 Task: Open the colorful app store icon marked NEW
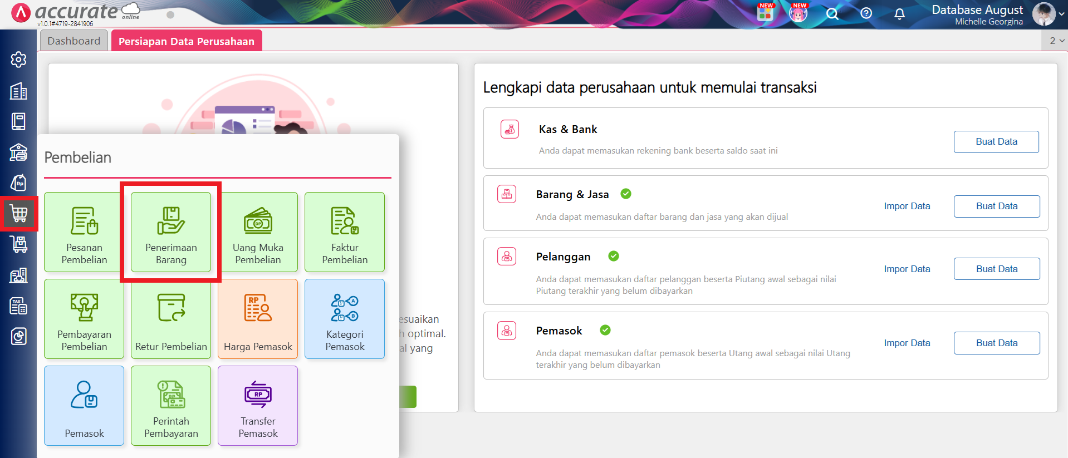pyautogui.click(x=765, y=12)
